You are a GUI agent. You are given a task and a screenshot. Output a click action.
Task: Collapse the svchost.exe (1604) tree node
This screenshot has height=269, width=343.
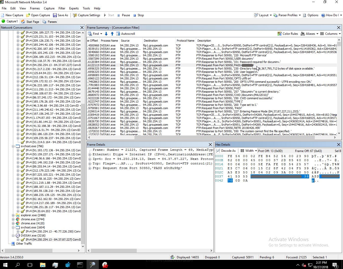13,227
